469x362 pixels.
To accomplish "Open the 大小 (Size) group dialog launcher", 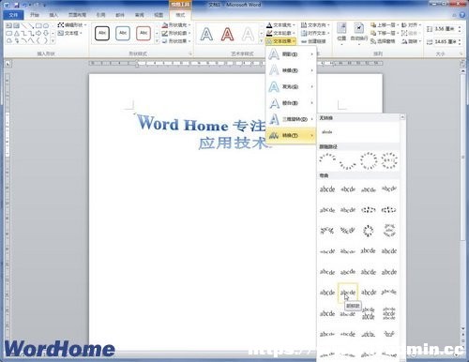I will 461,53.
